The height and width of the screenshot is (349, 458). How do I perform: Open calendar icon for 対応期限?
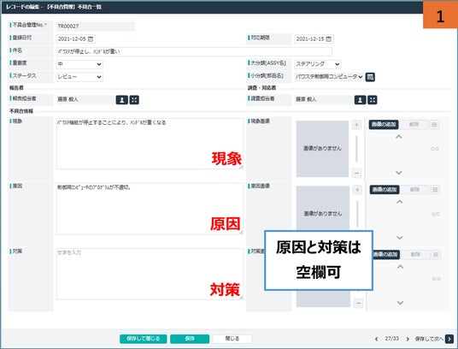329,38
